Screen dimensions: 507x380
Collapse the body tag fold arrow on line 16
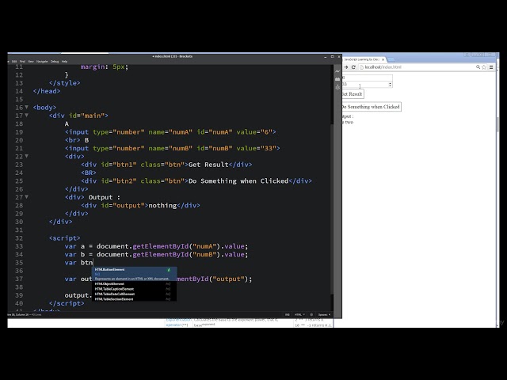click(26, 107)
